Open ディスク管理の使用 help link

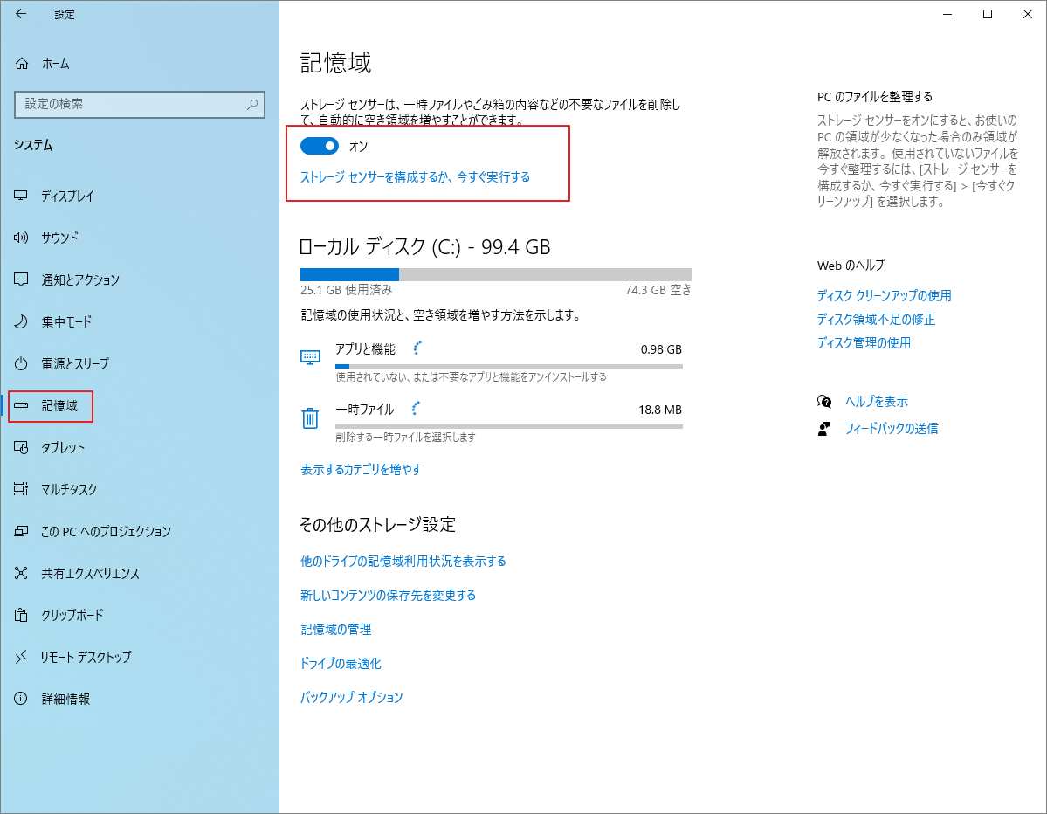(x=864, y=342)
